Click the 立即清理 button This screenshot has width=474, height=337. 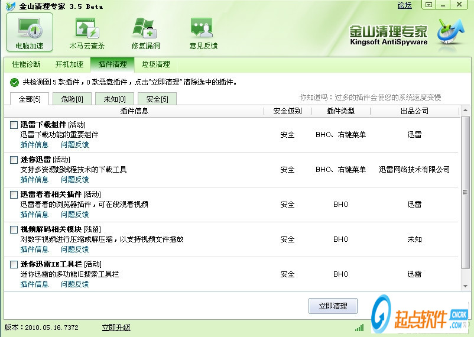(333, 306)
